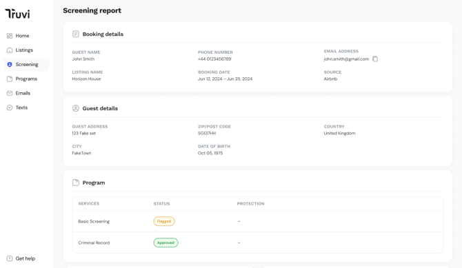Go to Programs in sidebar

(26, 79)
